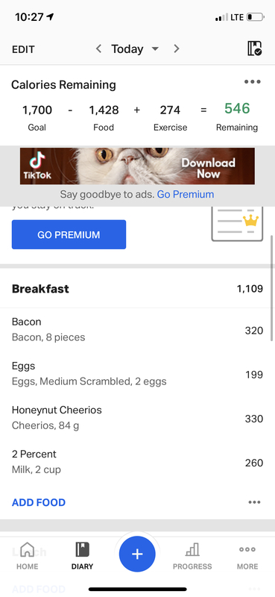Open the More tab

click(x=247, y=556)
